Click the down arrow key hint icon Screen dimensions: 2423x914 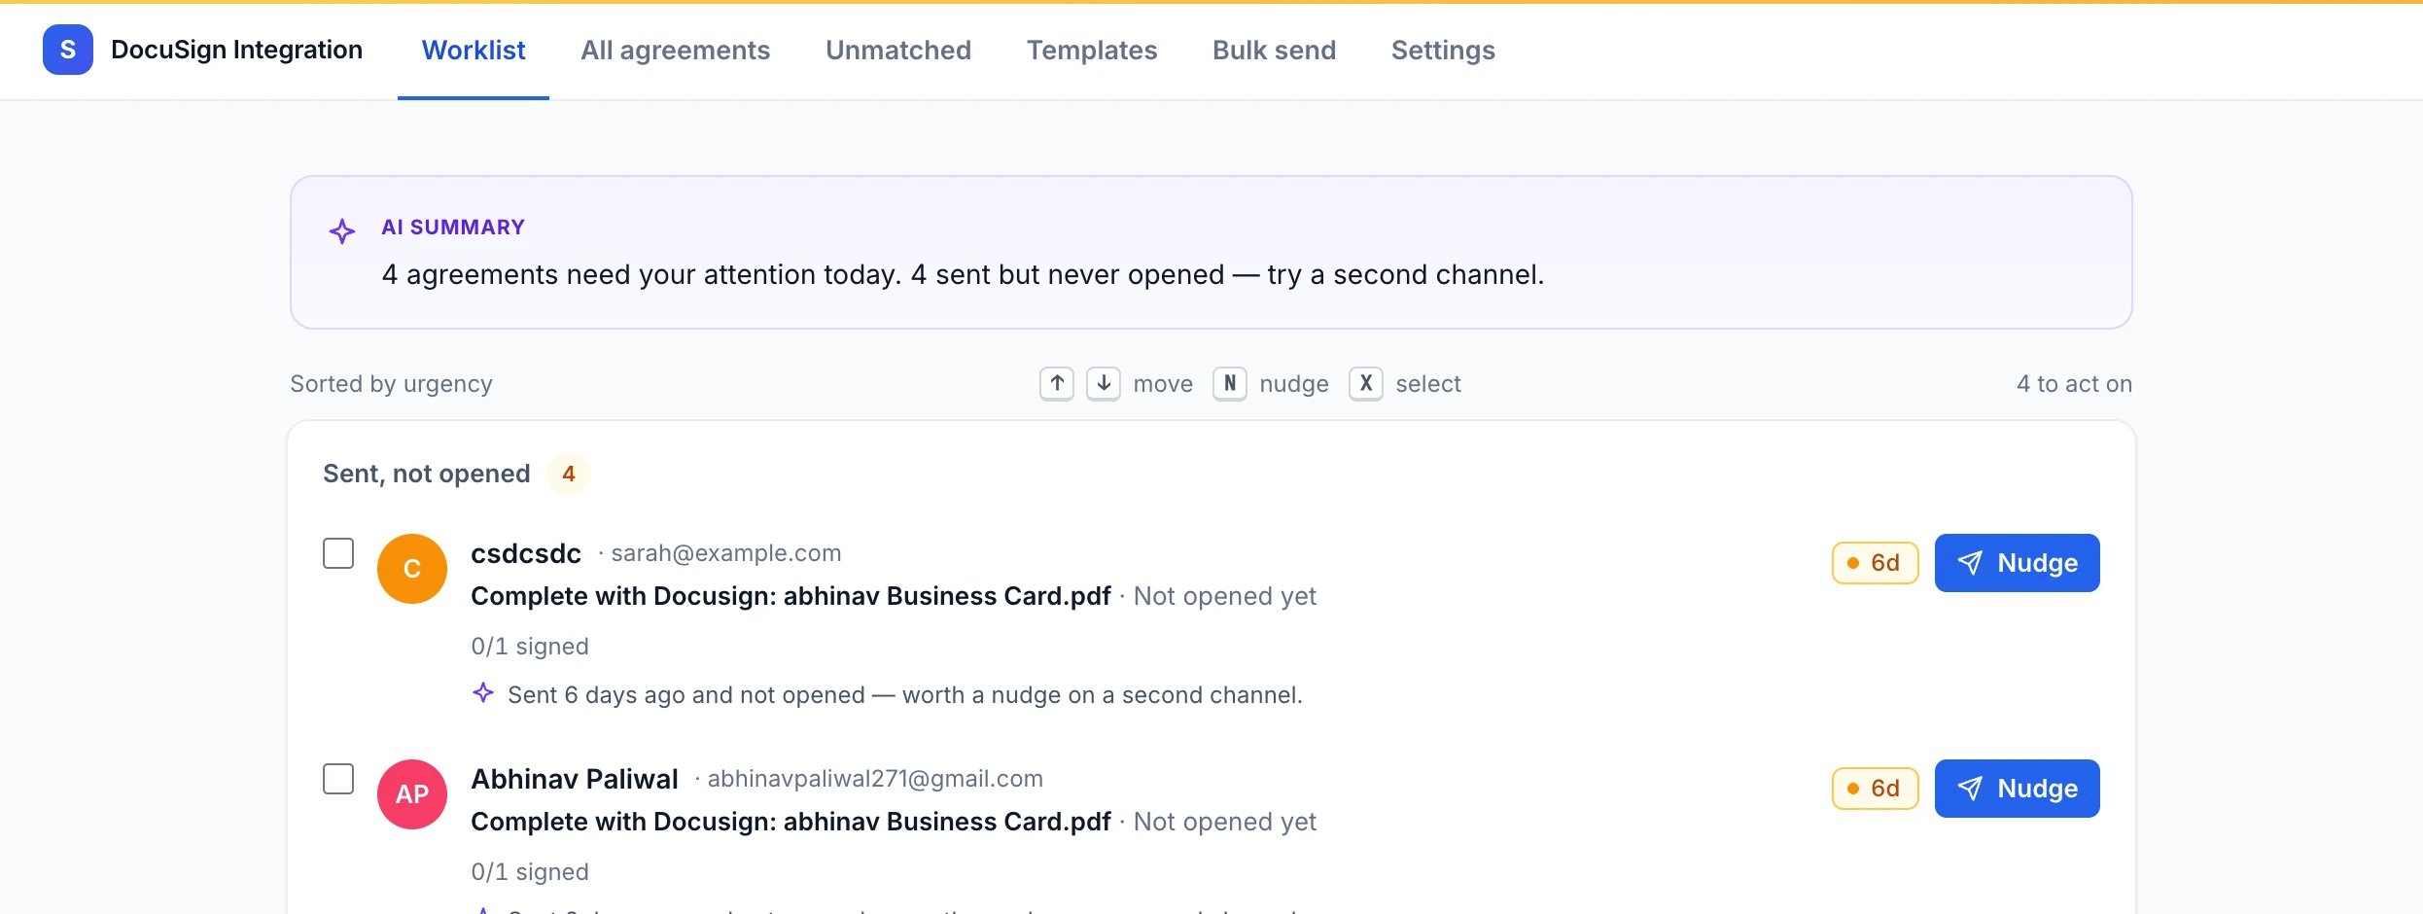(x=1104, y=384)
